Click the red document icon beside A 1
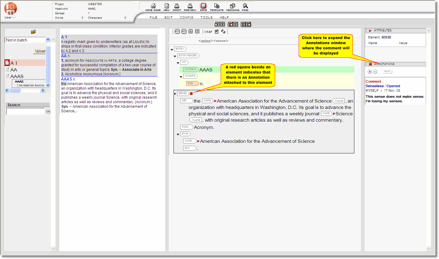Viewport: 439px width, 259px height. coord(7,63)
